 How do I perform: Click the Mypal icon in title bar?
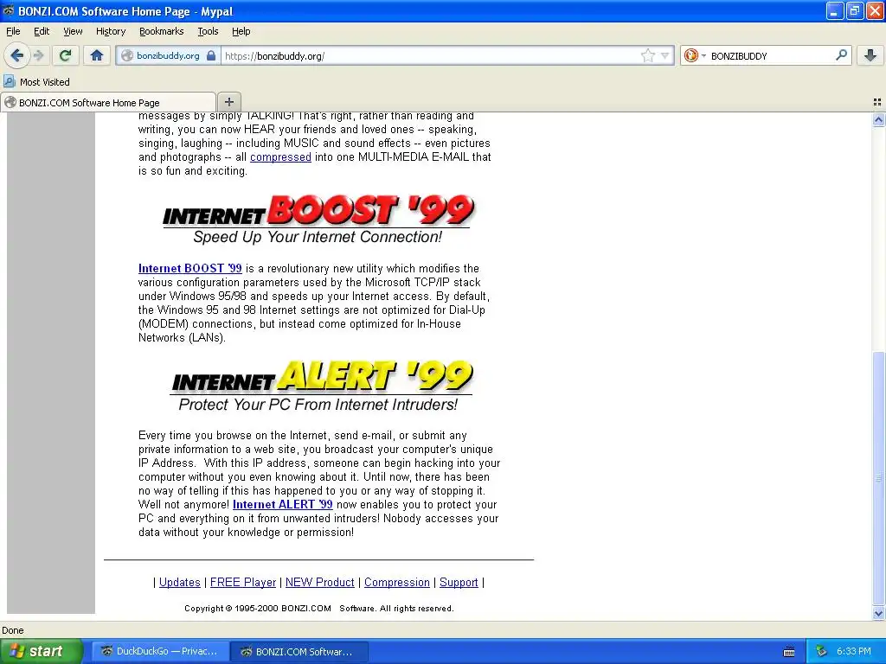[x=9, y=10]
